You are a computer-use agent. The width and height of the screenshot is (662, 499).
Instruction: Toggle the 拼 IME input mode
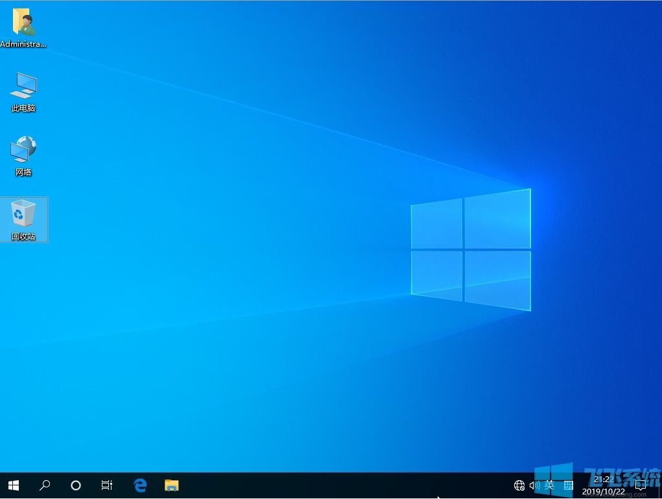pos(569,485)
